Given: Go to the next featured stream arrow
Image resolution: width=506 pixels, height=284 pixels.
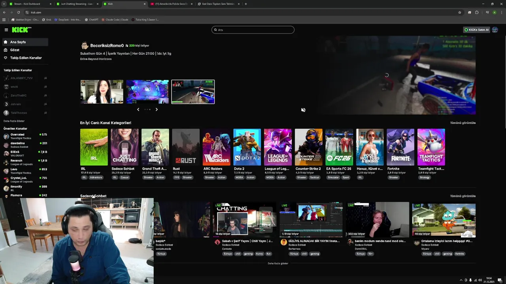Looking at the screenshot, I should tap(157, 109).
